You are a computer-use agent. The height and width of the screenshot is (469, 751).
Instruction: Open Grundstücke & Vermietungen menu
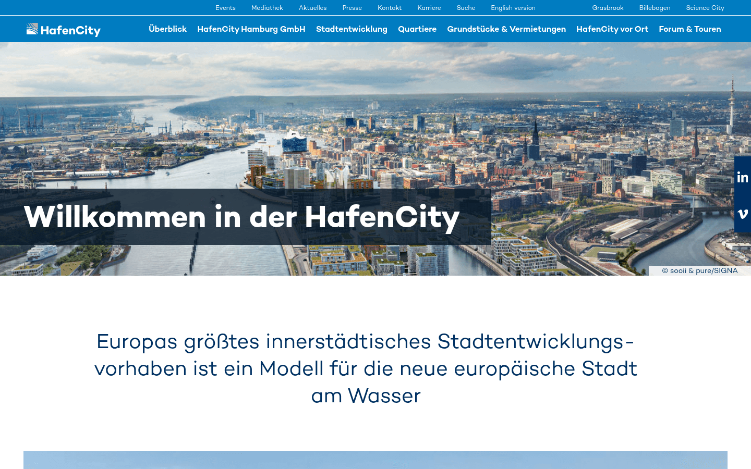(506, 29)
